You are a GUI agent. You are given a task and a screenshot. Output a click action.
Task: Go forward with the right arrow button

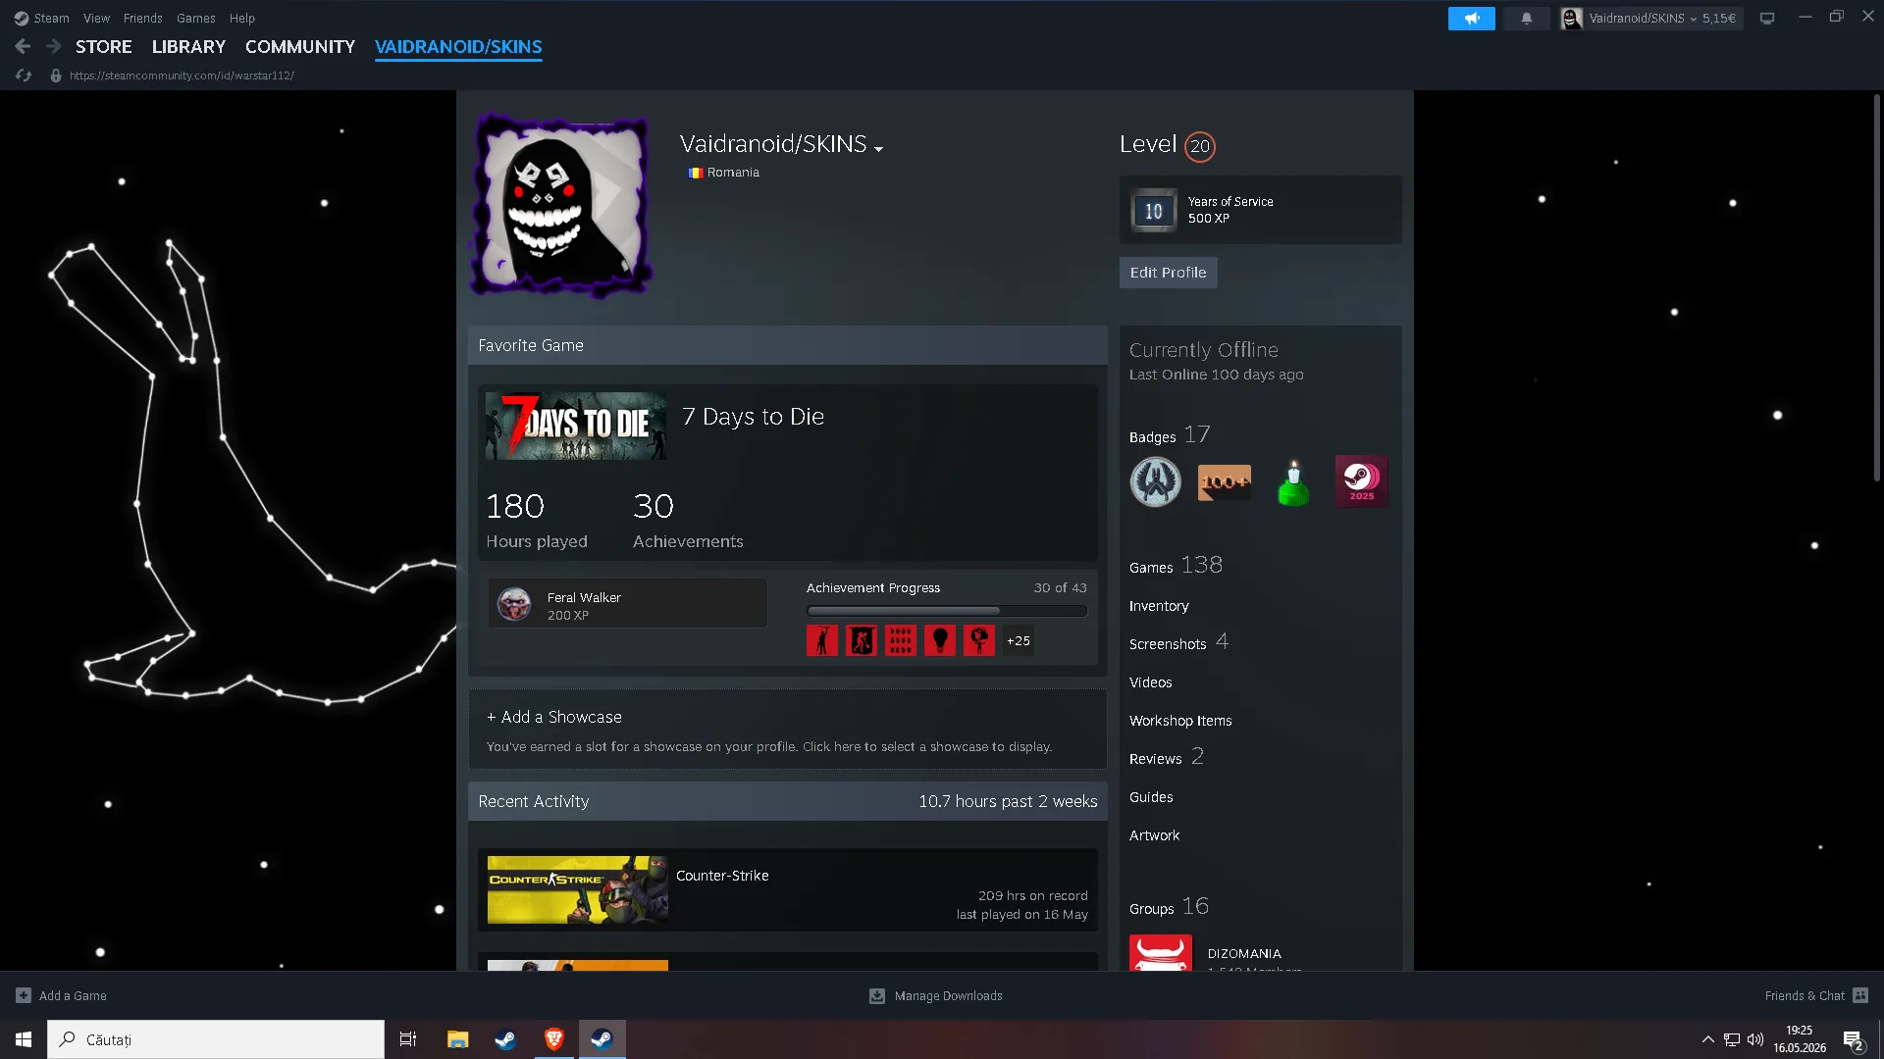coord(53,46)
